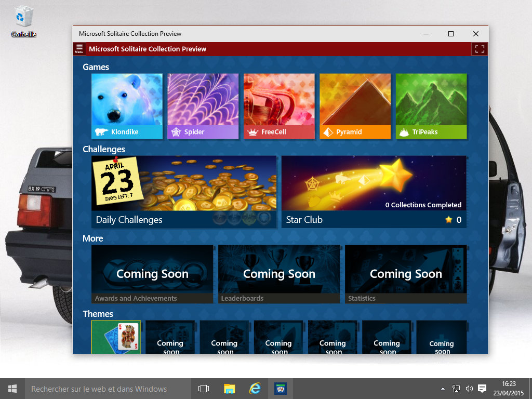
Task: Open the Statistics tile
Action: click(x=406, y=274)
